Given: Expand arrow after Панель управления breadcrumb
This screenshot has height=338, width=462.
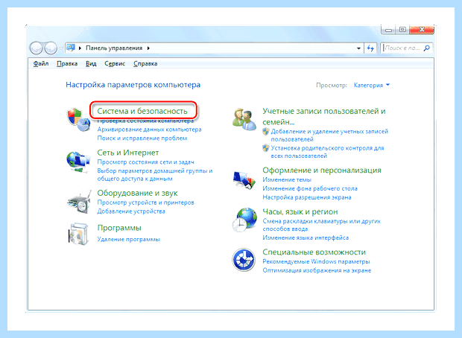Looking at the screenshot, I should 148,48.
